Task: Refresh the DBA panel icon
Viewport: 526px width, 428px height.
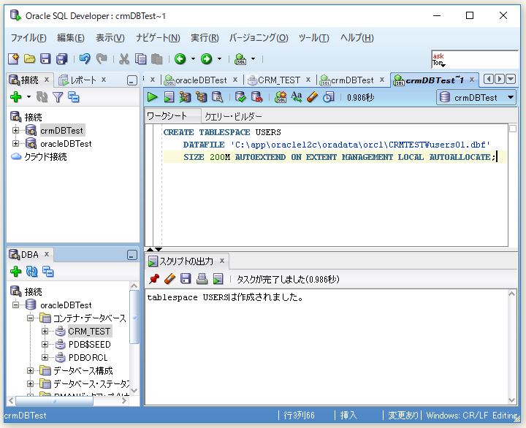Action: pyautogui.click(x=32, y=272)
